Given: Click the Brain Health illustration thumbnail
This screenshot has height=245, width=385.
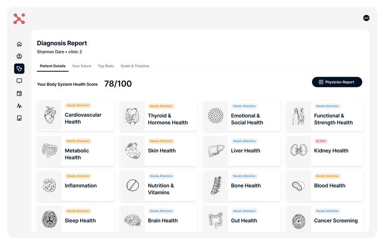Looking at the screenshot, I should pyautogui.click(x=132, y=220).
